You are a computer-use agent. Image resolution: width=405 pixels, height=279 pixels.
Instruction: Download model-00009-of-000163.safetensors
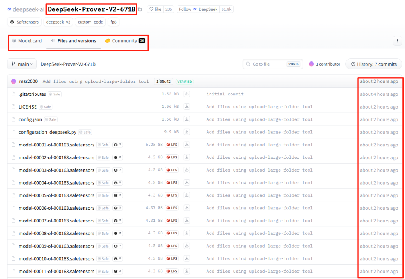point(187,245)
